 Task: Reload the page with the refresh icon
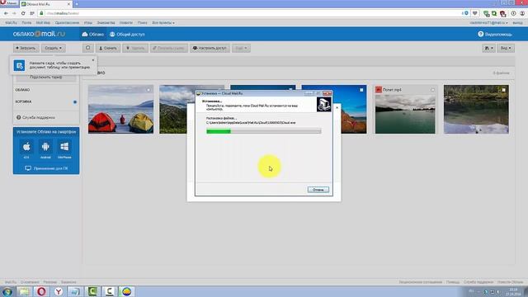click(23, 13)
